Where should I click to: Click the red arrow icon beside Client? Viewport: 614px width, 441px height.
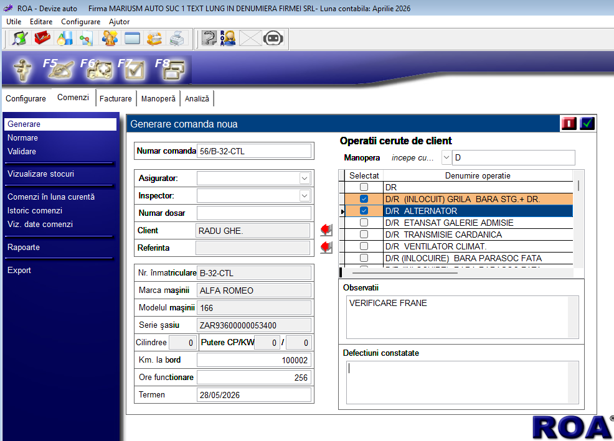(x=326, y=231)
